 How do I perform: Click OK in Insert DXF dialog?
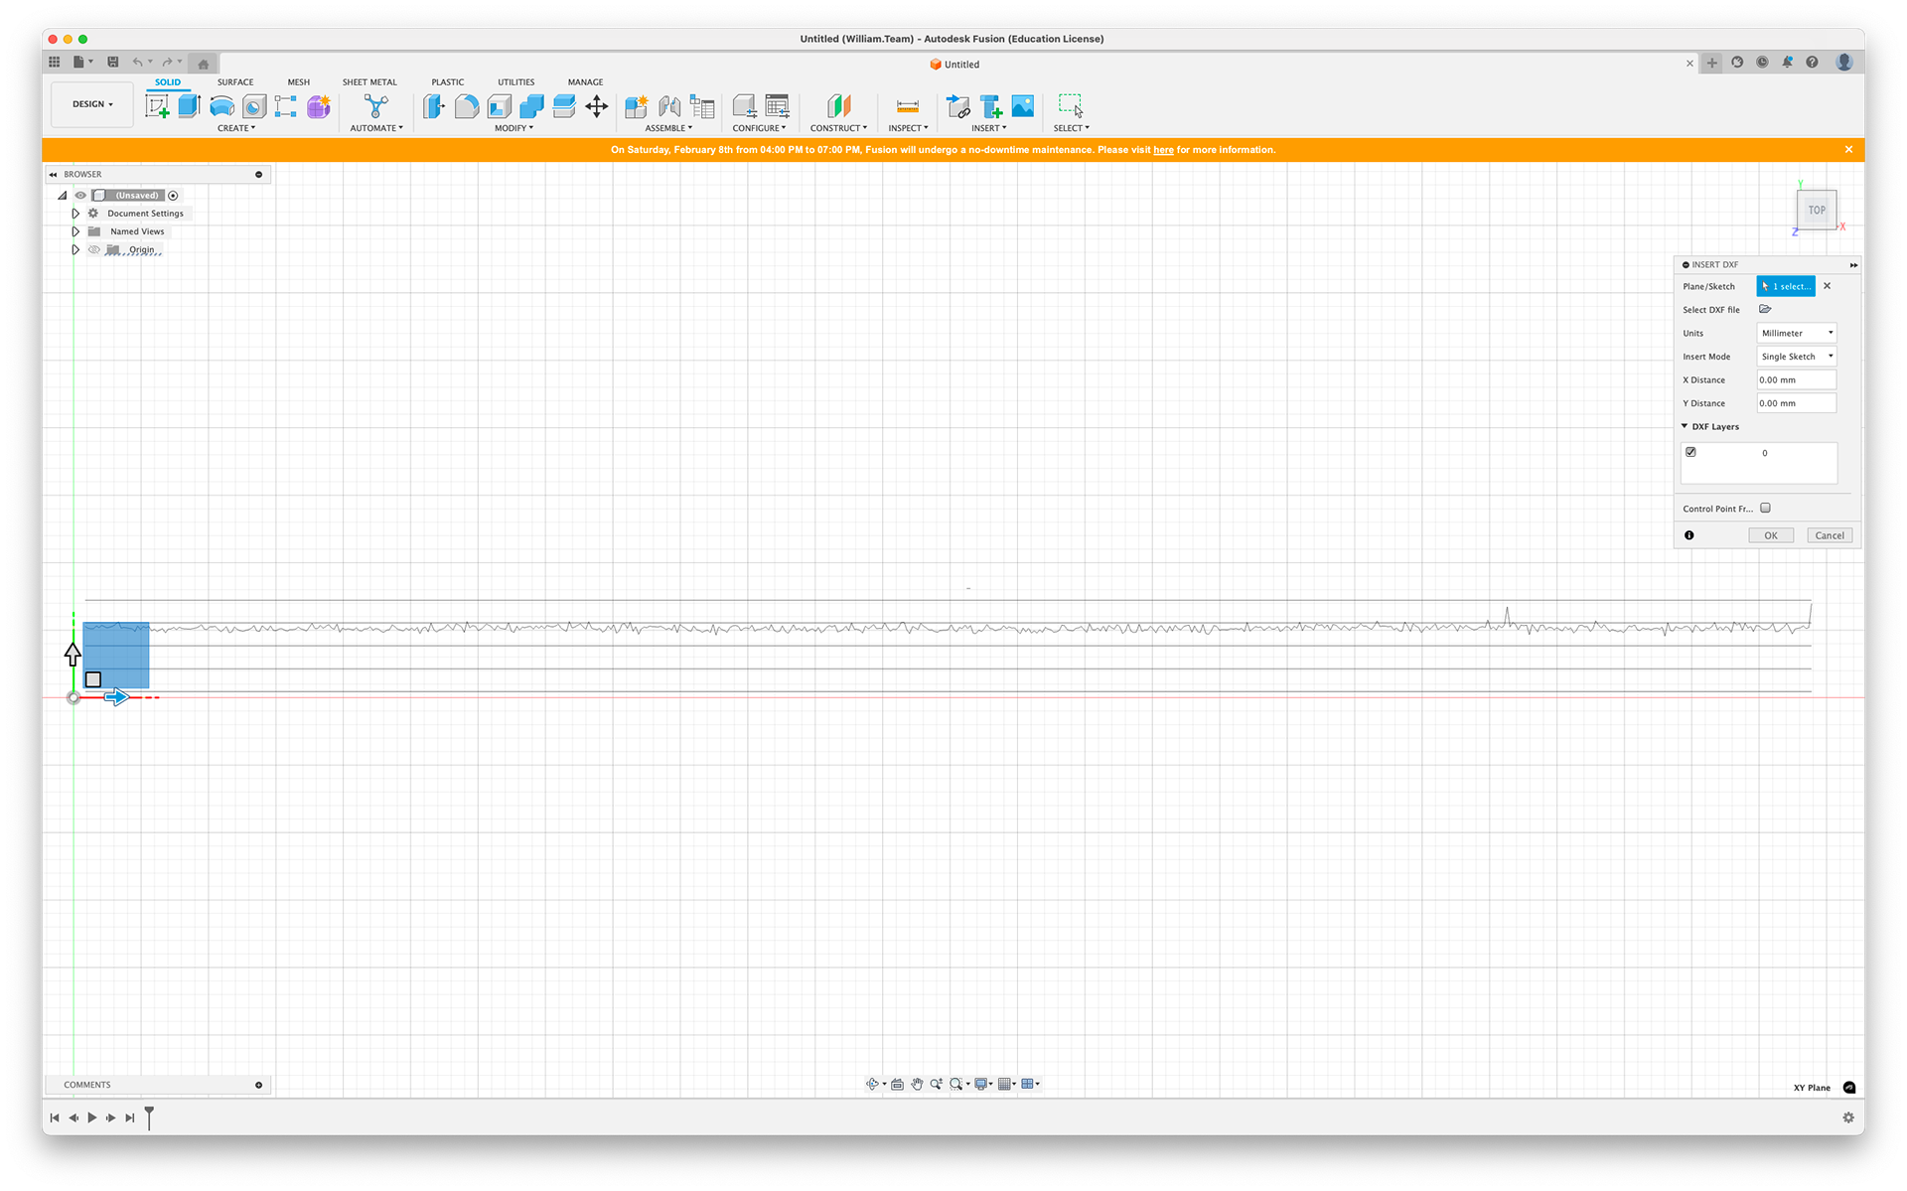coord(1771,535)
